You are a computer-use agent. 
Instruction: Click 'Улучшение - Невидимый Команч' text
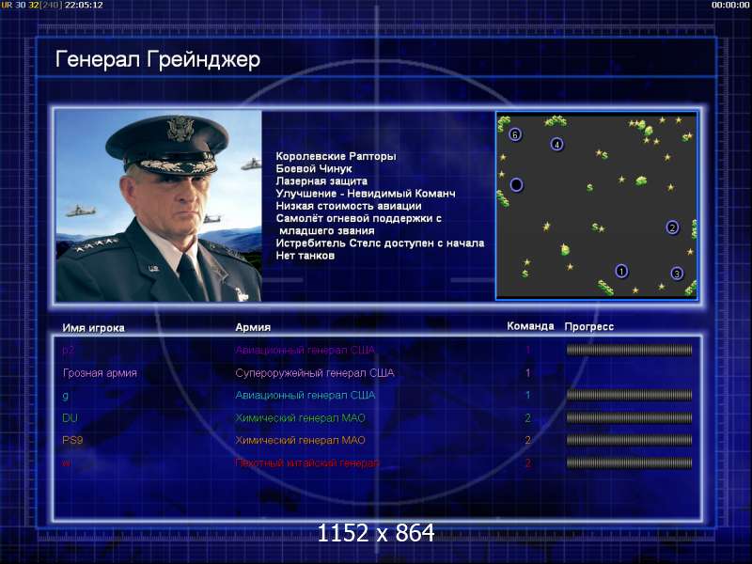366,194
